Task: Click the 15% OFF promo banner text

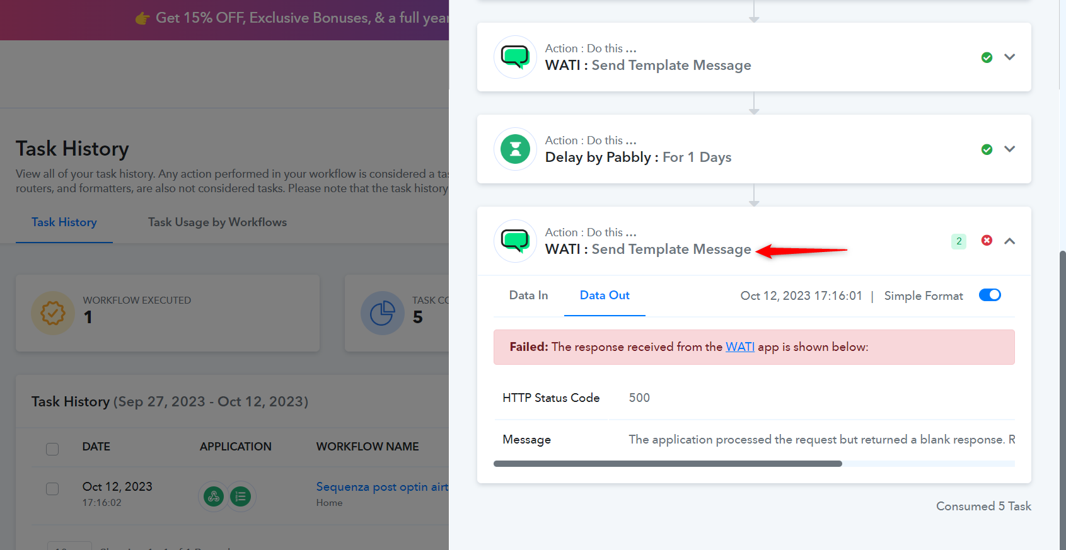Action: coord(303,18)
